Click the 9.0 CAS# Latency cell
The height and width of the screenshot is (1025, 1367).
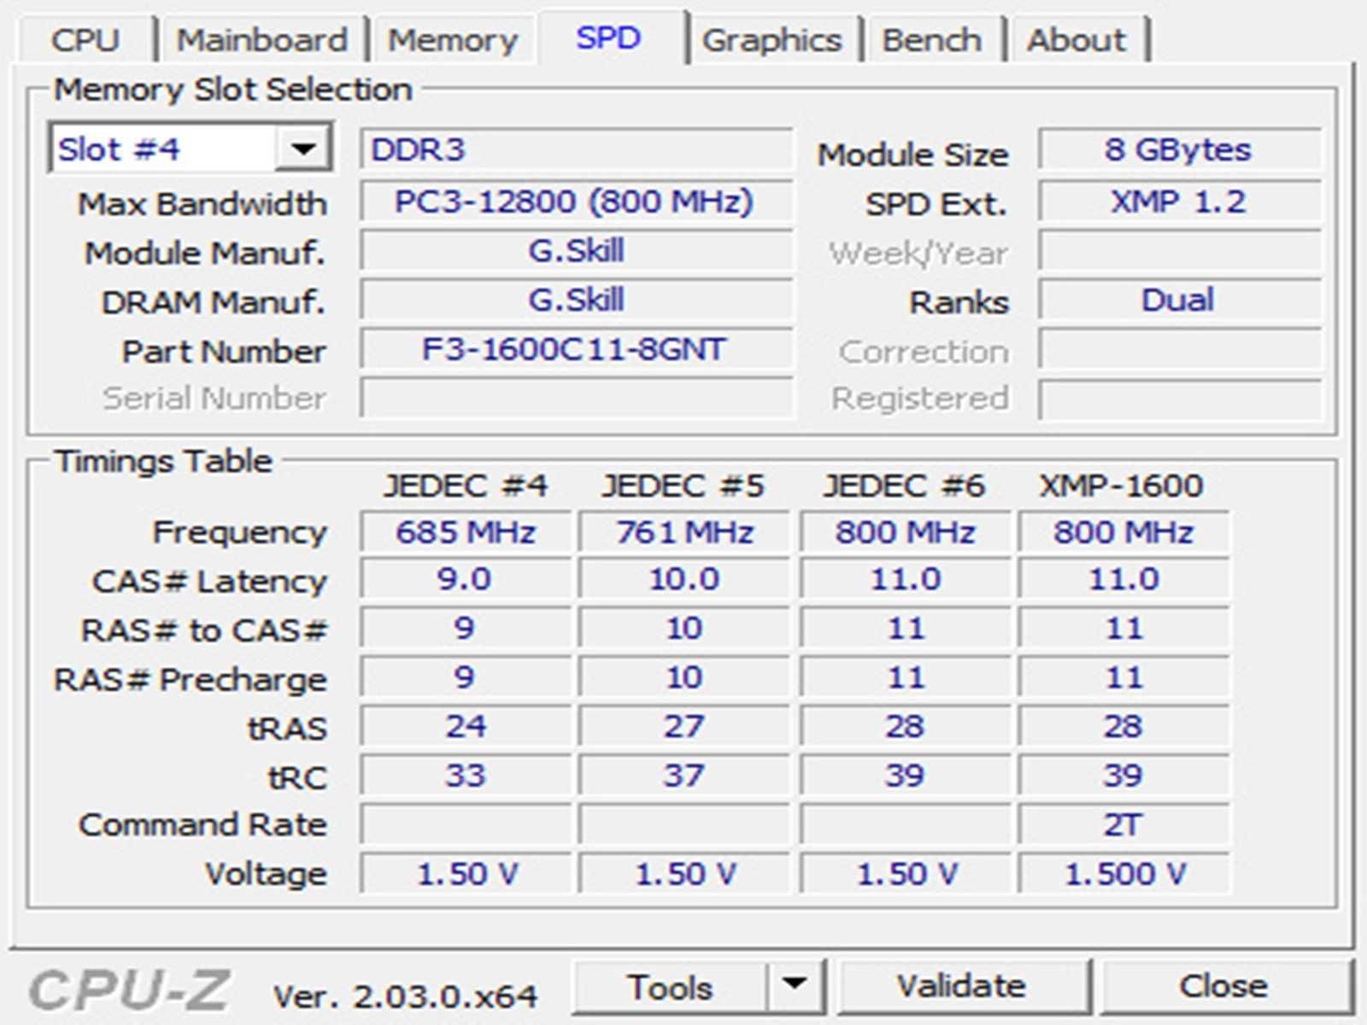click(466, 580)
